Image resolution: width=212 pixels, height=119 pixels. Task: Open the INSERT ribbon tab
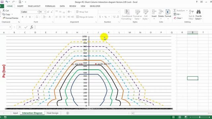click(x=20, y=6)
